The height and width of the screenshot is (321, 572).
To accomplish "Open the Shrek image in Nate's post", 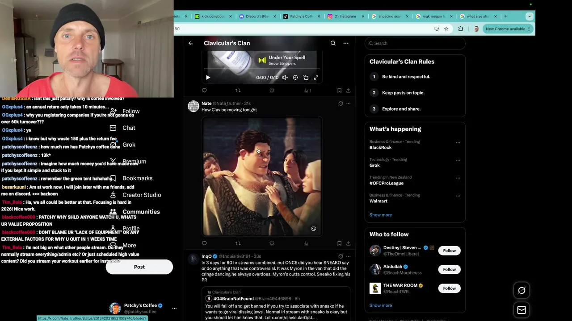I will pos(262,177).
